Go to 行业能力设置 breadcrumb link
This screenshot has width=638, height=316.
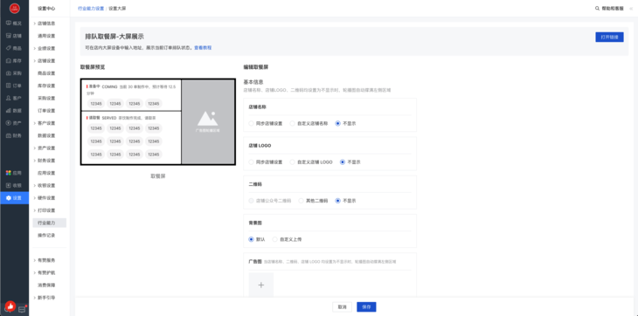coord(91,8)
